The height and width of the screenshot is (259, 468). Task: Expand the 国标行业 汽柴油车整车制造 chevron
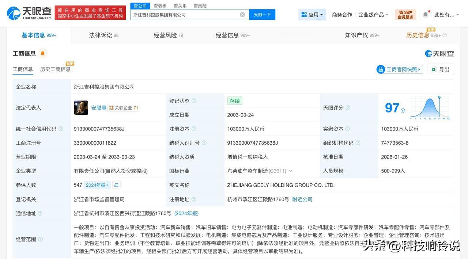290,171
